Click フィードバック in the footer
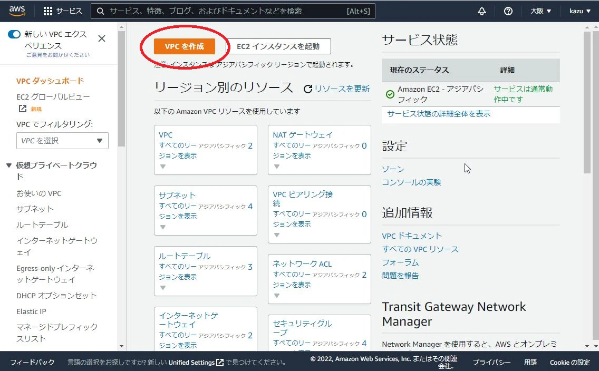Viewport: 599px width, 371px height. tap(32, 362)
